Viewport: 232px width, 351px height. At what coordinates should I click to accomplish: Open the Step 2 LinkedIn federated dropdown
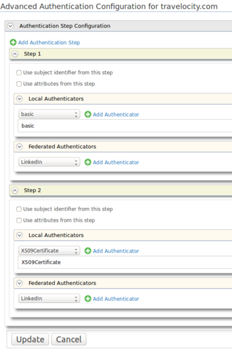tap(49, 299)
